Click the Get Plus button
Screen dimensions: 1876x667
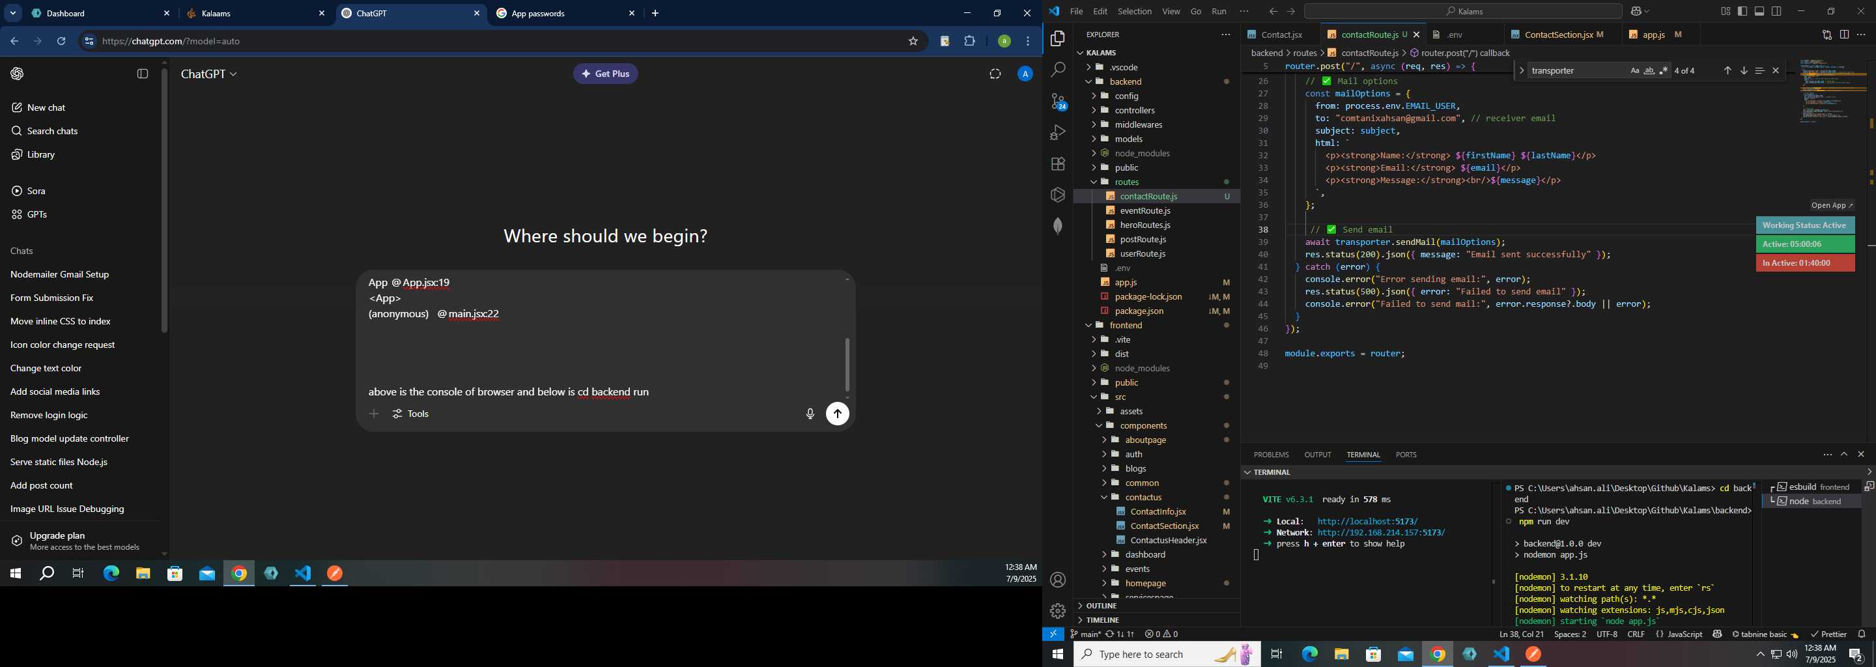pyautogui.click(x=605, y=74)
